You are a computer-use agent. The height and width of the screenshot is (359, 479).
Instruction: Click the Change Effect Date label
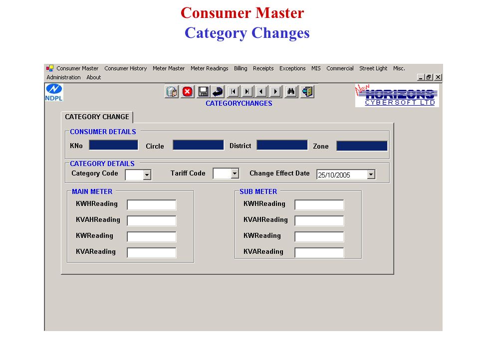(x=279, y=174)
